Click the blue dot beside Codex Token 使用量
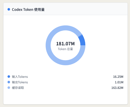The width and height of the screenshot is (130, 107). pos(9,9)
